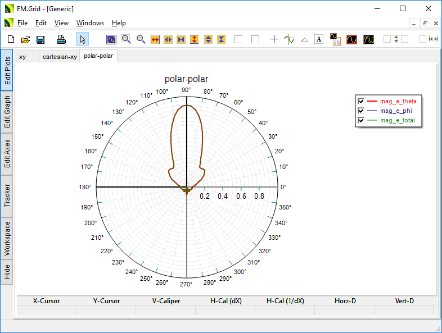Image resolution: width=442 pixels, height=333 pixels.
Task: Click the zoom out magnifier icon
Action: pos(141,39)
